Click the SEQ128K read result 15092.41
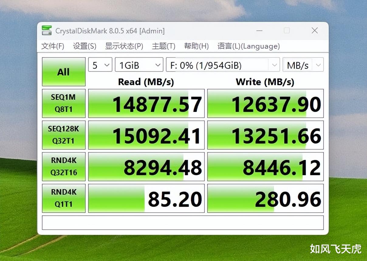The image size is (367, 261). [x=146, y=135]
